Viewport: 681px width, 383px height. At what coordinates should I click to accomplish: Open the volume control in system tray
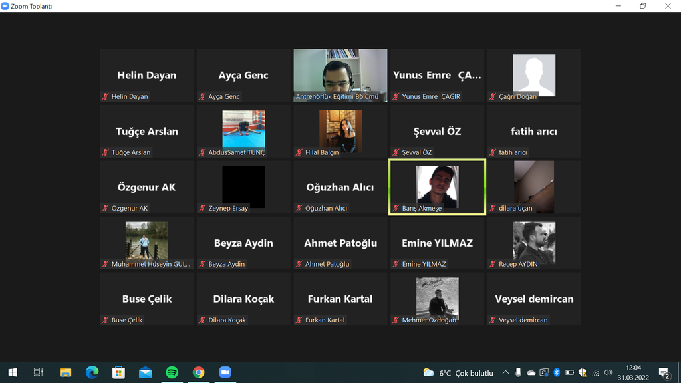pyautogui.click(x=608, y=372)
